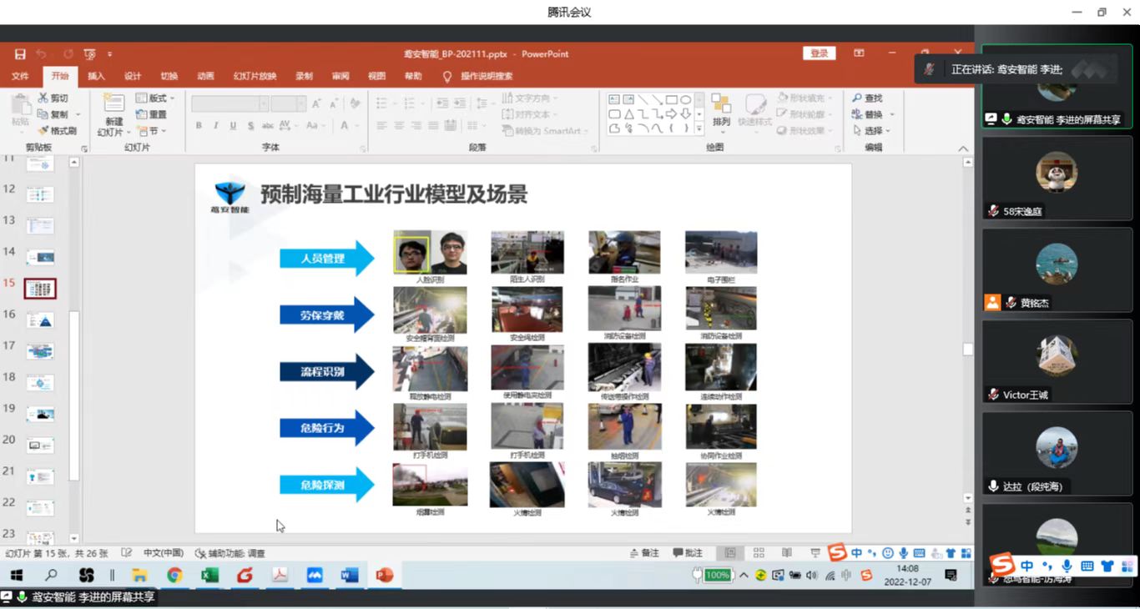Expand the Layout (版式) dropdown

click(x=155, y=98)
